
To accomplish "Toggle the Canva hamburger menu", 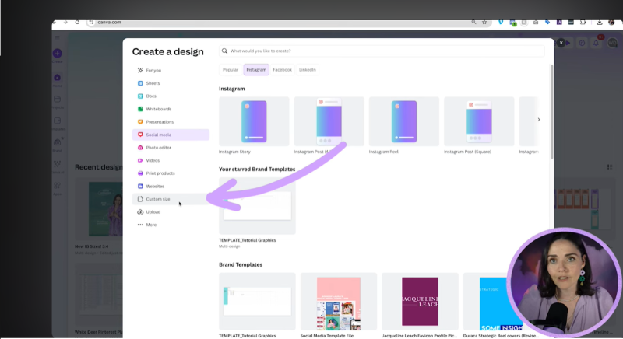I will (x=57, y=38).
